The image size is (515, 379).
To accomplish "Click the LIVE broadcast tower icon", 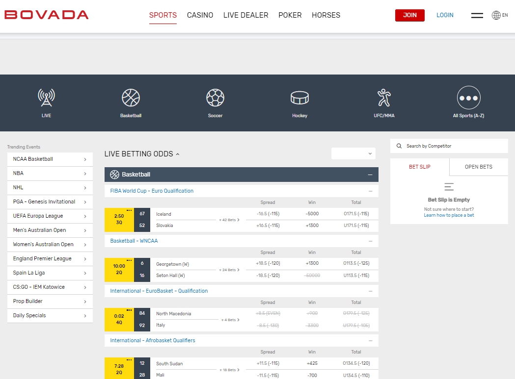I will pos(46,98).
